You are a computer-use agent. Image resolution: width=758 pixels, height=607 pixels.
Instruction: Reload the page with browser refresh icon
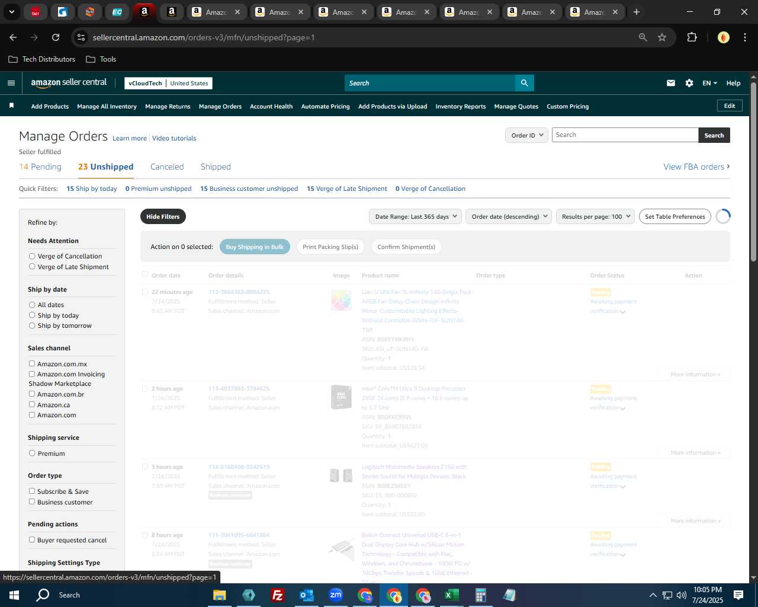56,37
